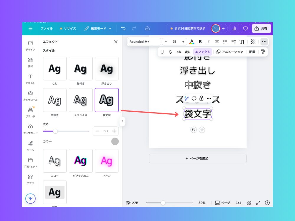295x221 pixels.
Task: Click the font size field 75
Action: coord(174,42)
